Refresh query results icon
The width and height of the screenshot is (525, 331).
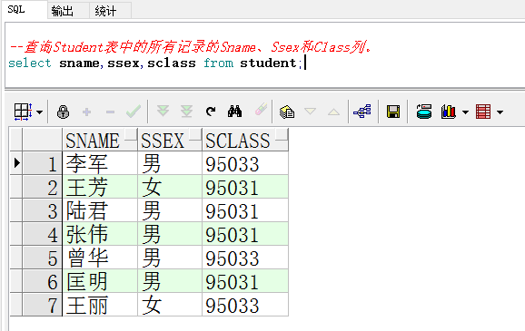(211, 112)
